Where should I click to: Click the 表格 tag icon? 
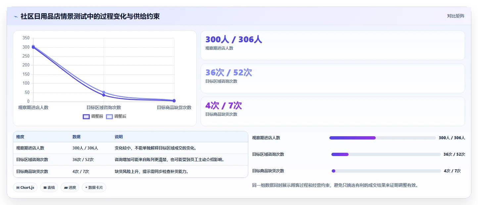(45, 187)
